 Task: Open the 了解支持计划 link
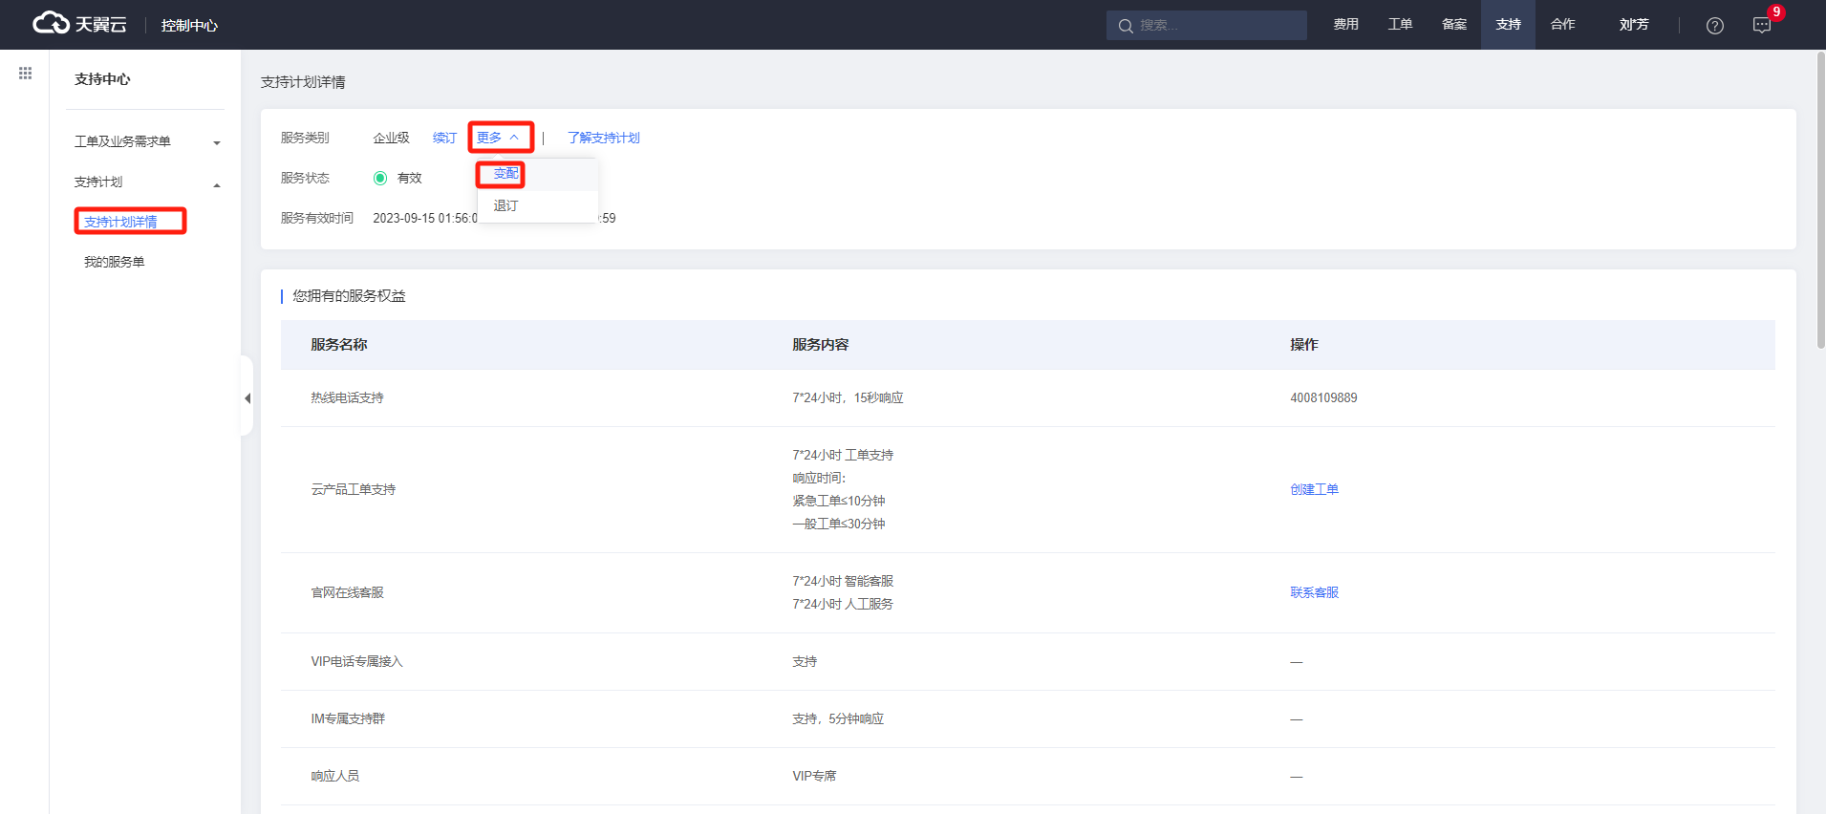(603, 138)
